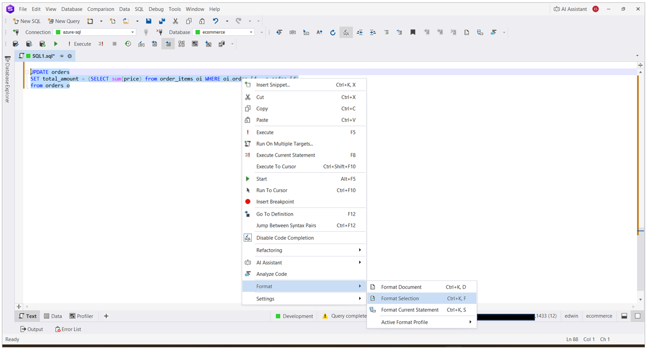Click the Execute button in toolbar
The width and height of the screenshot is (647, 349).
[79, 44]
